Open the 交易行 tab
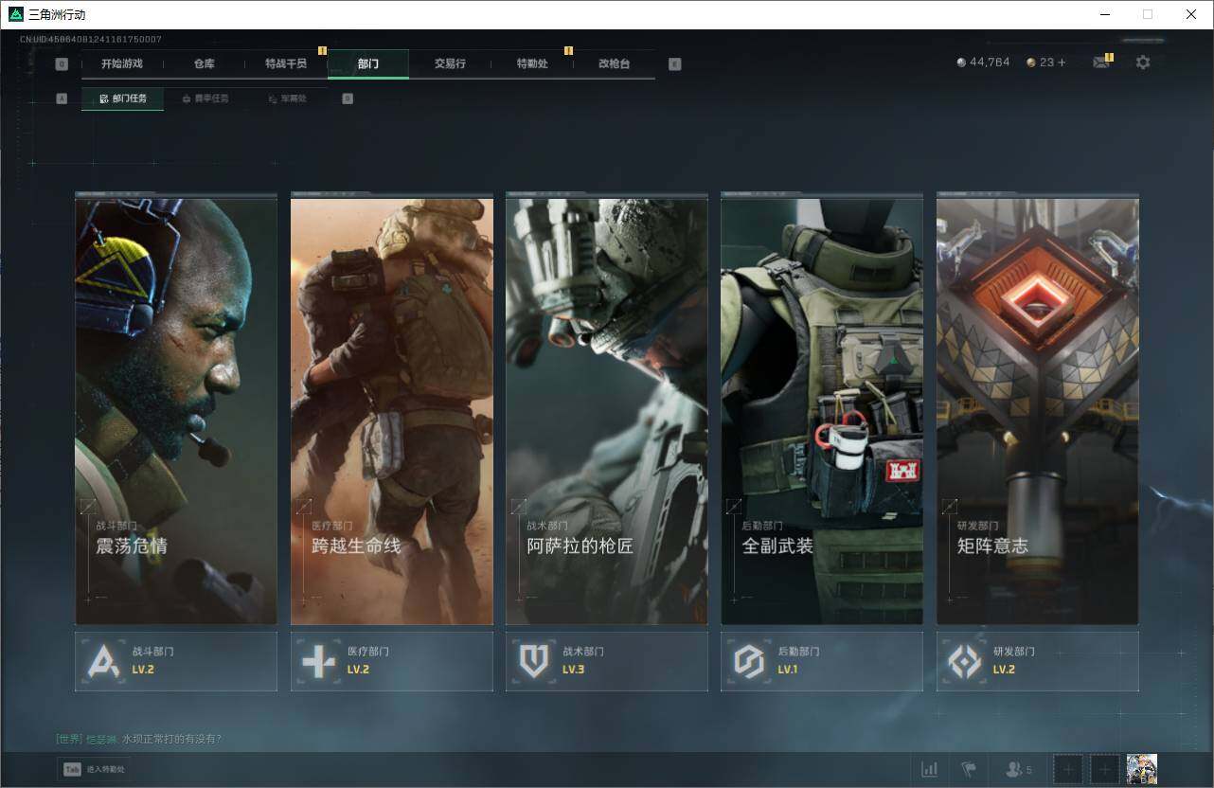The image size is (1214, 788). point(450,63)
